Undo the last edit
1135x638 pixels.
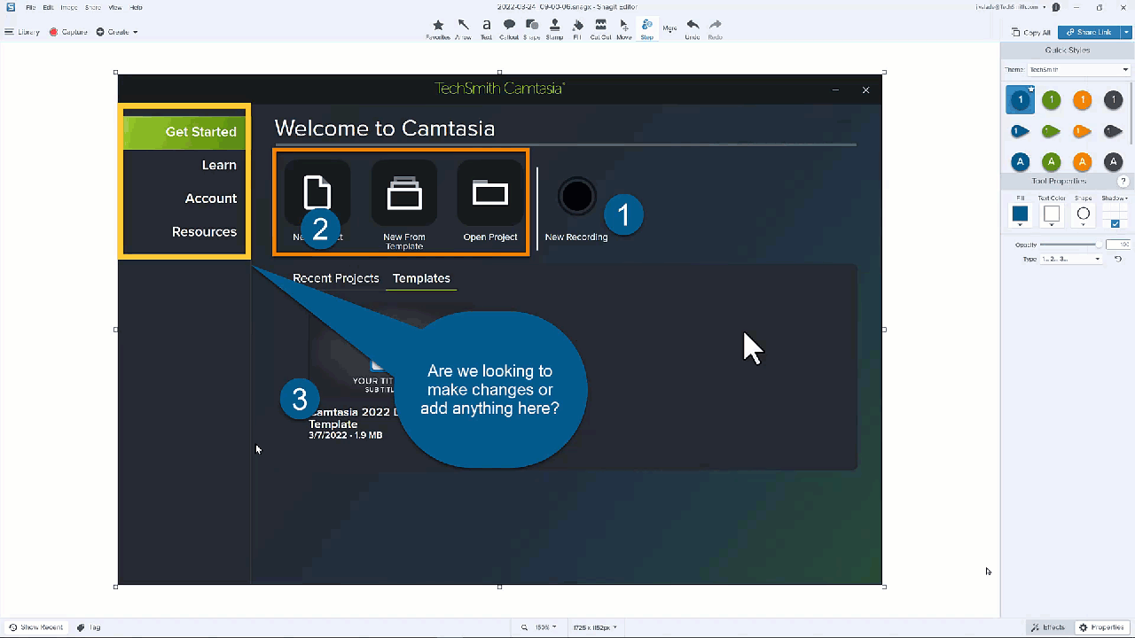coord(693,29)
